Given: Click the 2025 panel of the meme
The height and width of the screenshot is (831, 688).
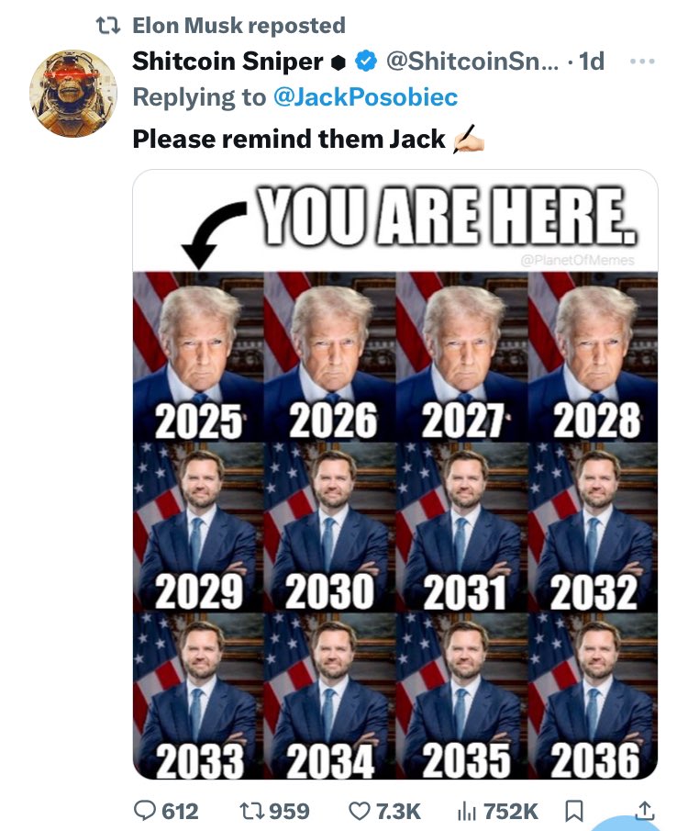Looking at the screenshot, I should coord(198,356).
